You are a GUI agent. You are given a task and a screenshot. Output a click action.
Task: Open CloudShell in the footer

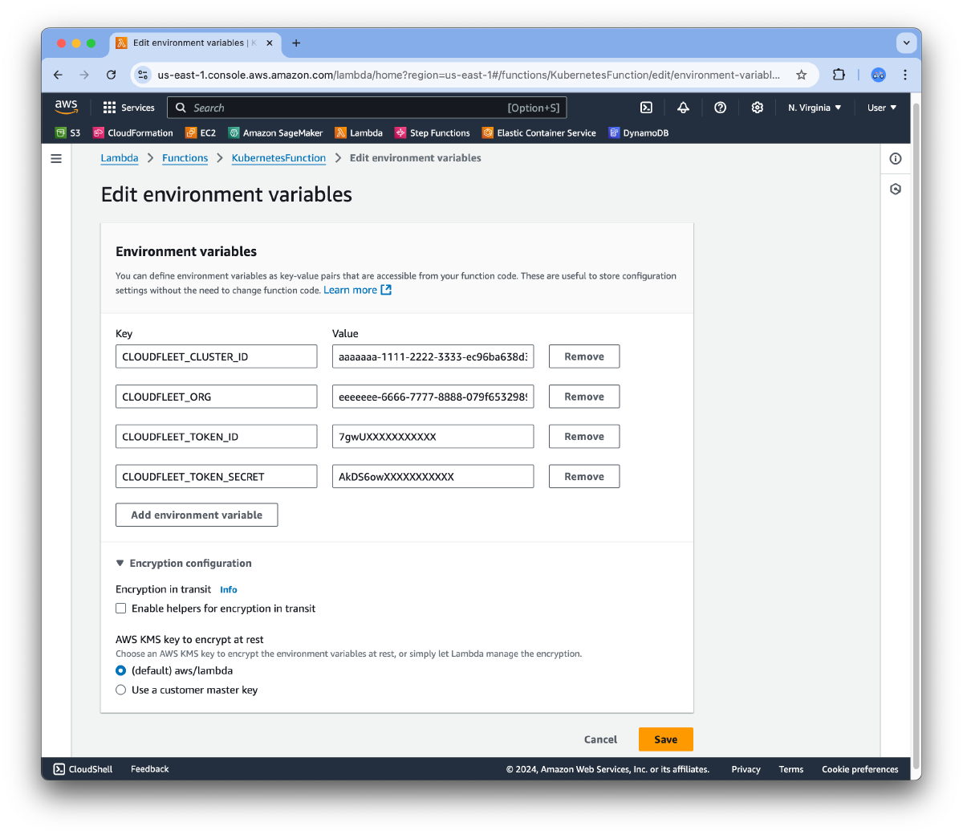(x=83, y=769)
